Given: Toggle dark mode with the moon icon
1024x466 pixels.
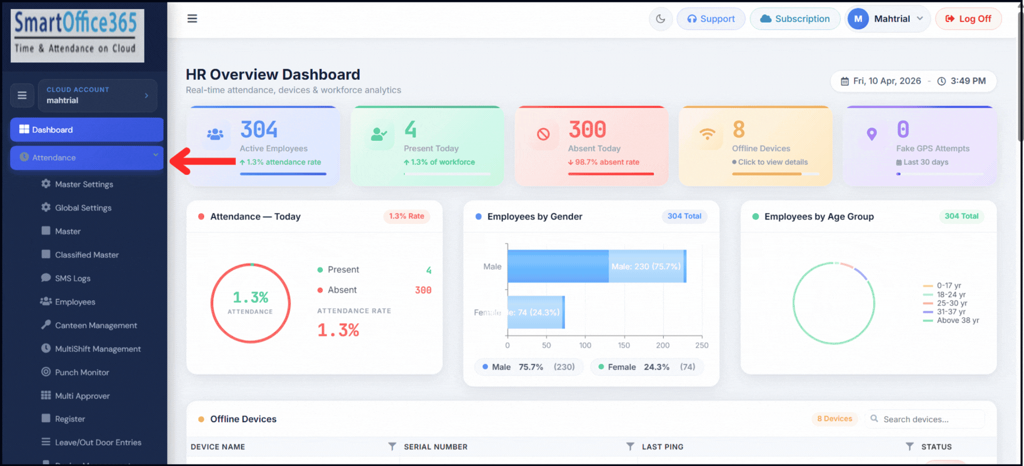Looking at the screenshot, I should 660,19.
